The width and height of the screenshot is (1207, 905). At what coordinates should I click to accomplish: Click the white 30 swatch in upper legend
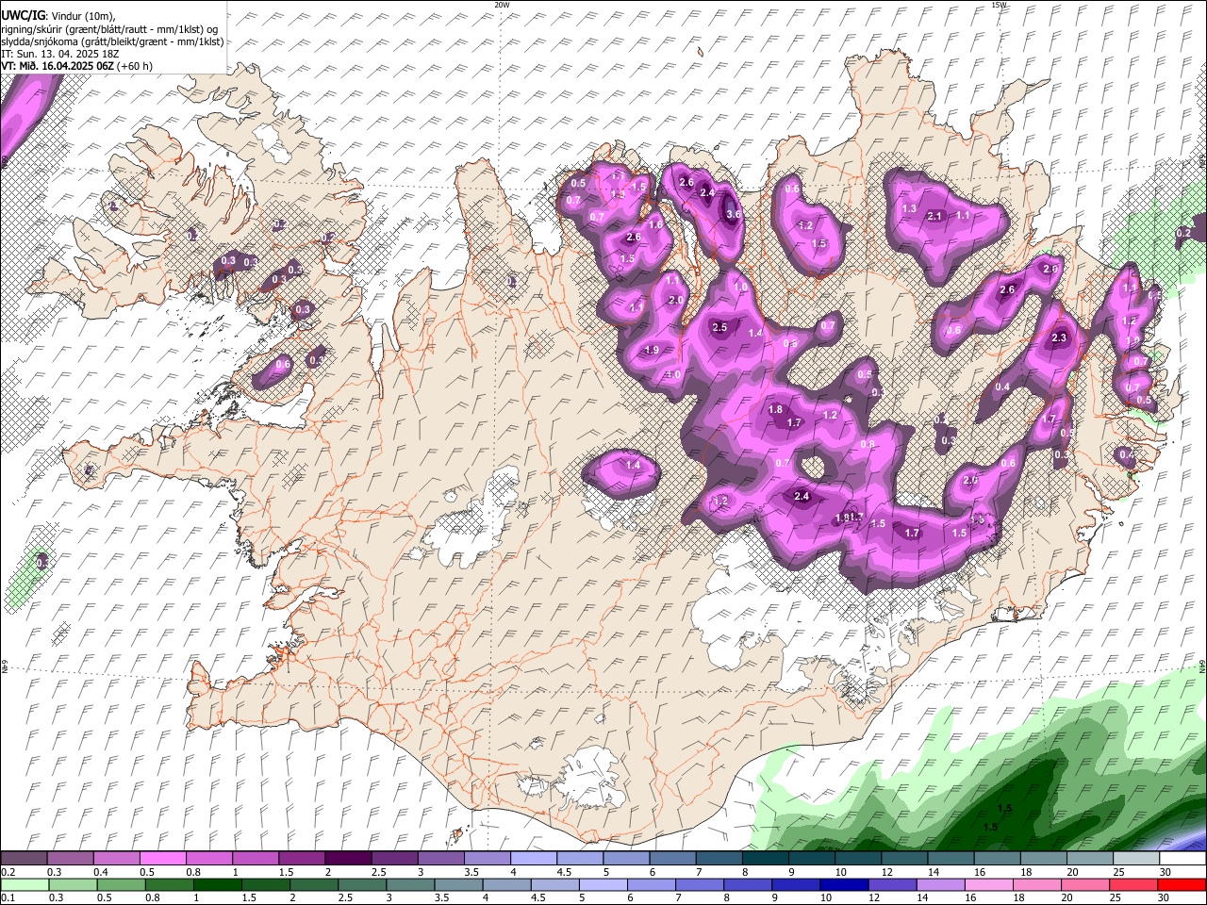(1182, 859)
